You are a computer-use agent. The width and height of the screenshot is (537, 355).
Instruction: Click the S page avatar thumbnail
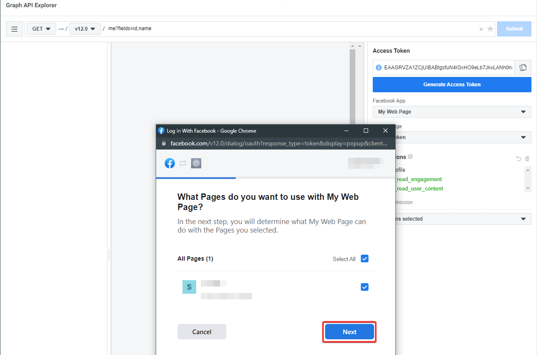click(189, 287)
